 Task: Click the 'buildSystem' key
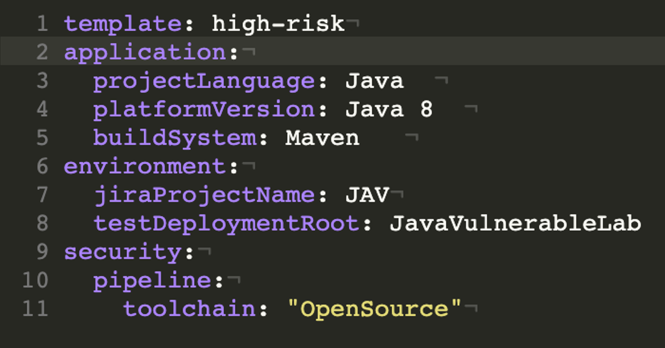(x=175, y=138)
